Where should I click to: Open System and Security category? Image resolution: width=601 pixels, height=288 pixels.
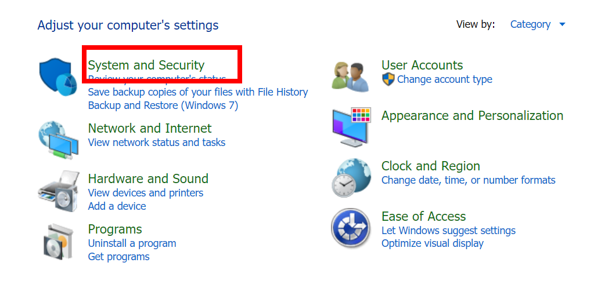click(146, 65)
